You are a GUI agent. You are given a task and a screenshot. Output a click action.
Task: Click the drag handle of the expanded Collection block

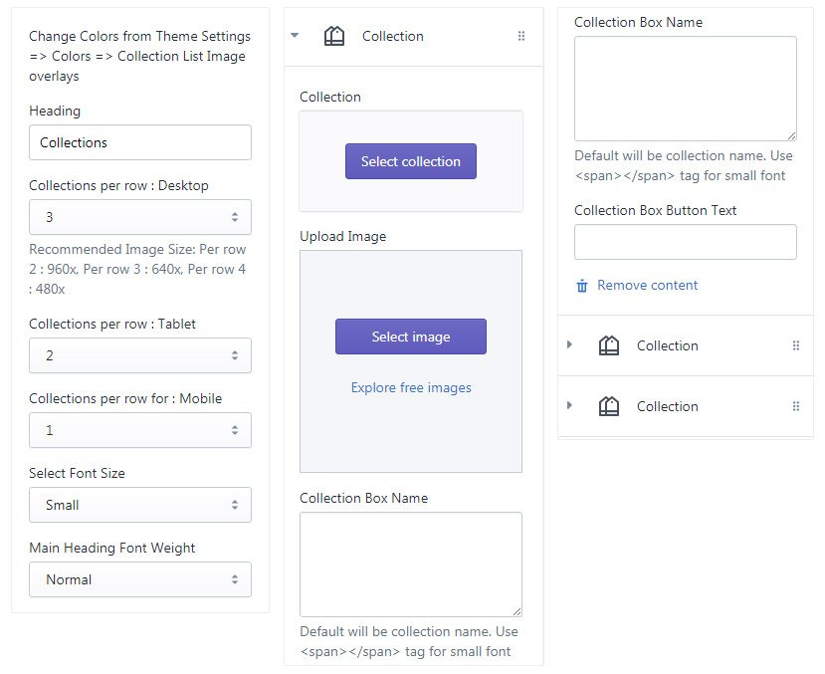(521, 36)
